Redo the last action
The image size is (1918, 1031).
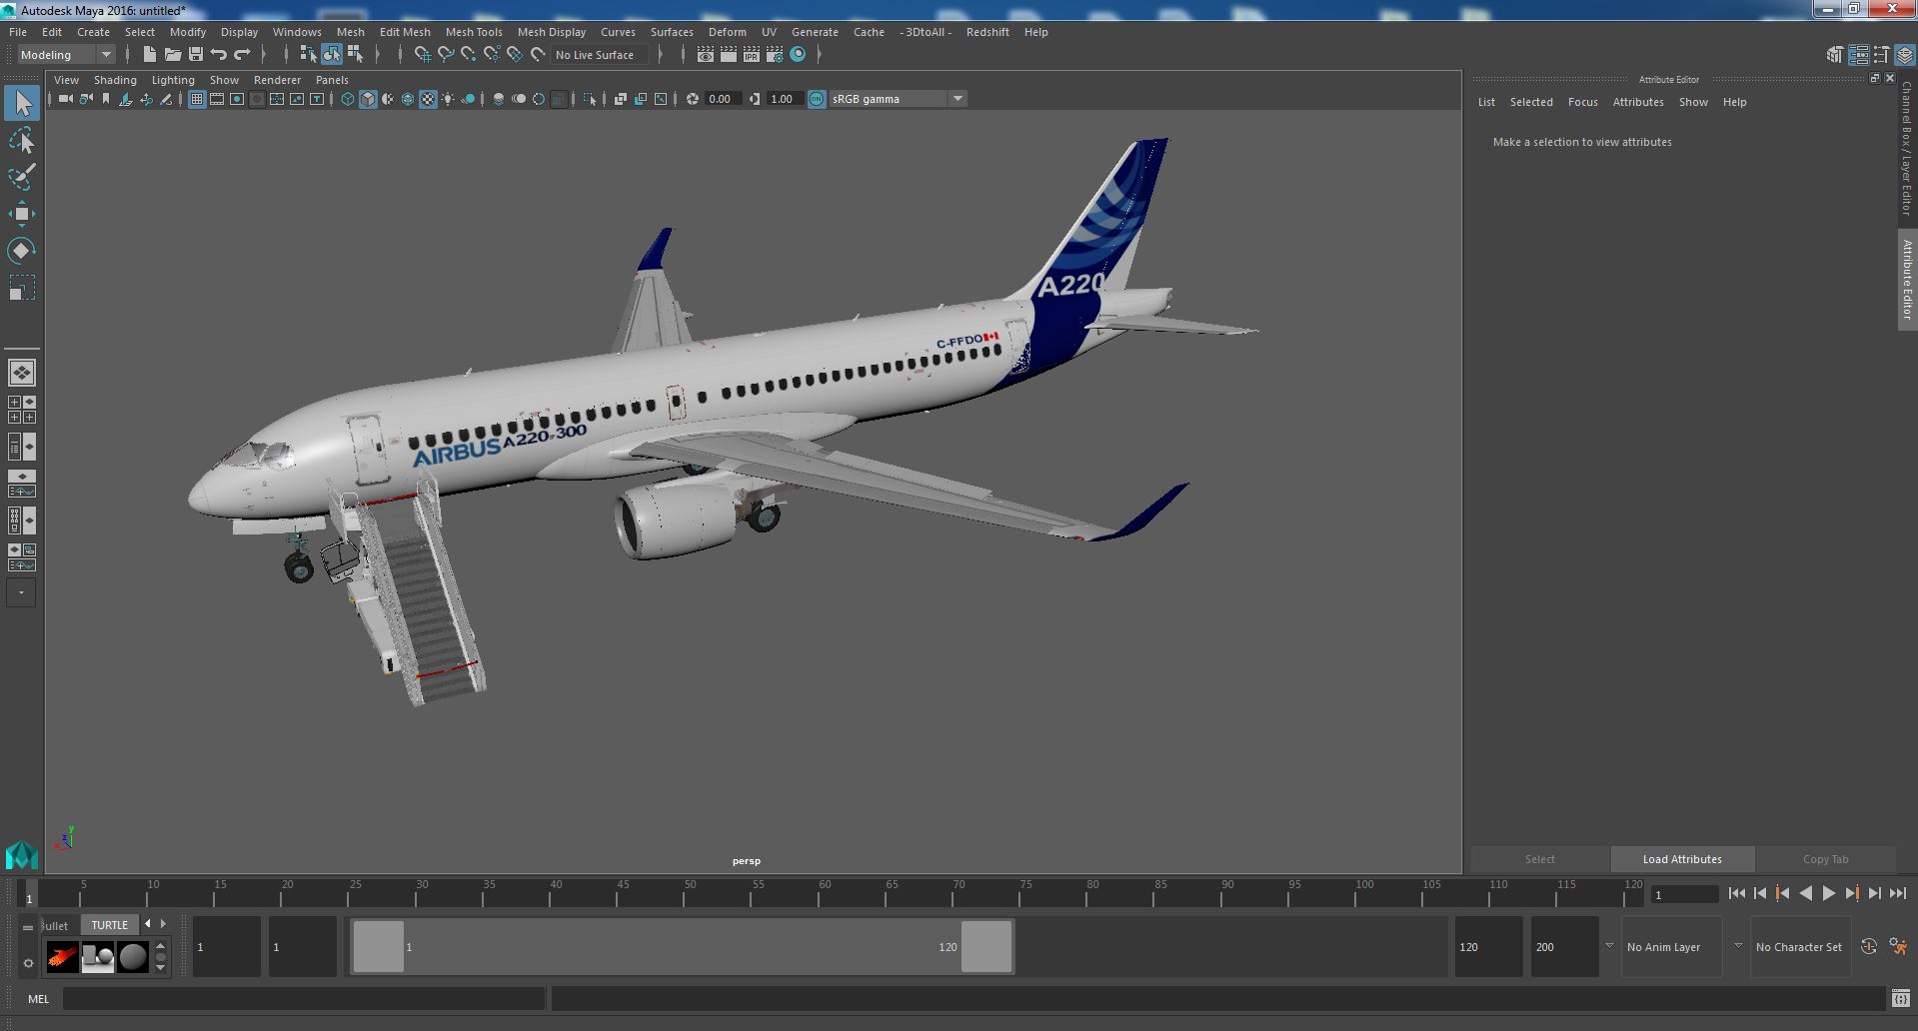tap(242, 55)
